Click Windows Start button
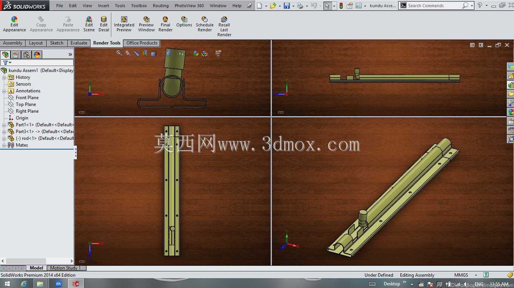 pos(7,284)
